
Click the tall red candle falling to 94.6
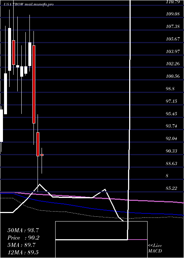pos(34,84)
